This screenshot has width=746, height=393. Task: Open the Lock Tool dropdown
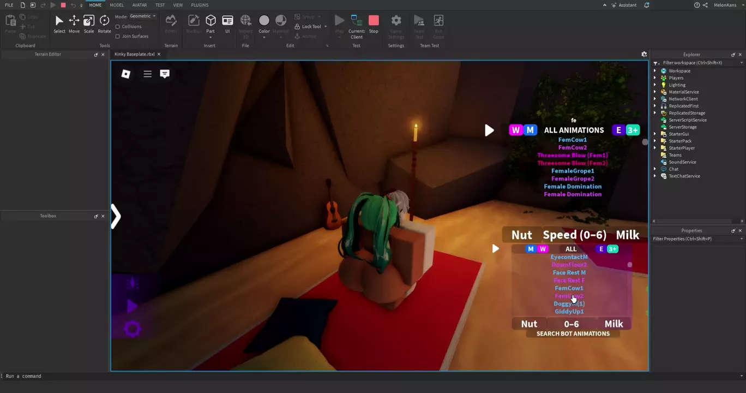click(326, 26)
